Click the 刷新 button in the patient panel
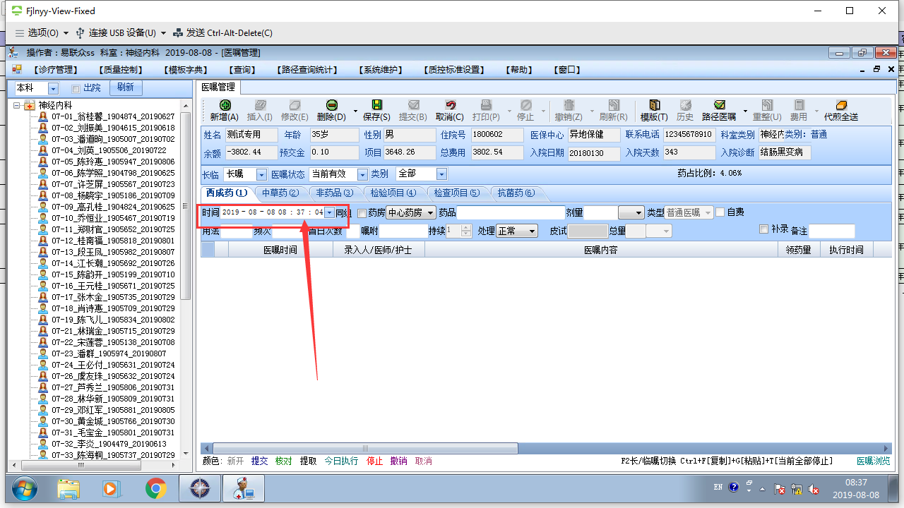 (x=126, y=87)
